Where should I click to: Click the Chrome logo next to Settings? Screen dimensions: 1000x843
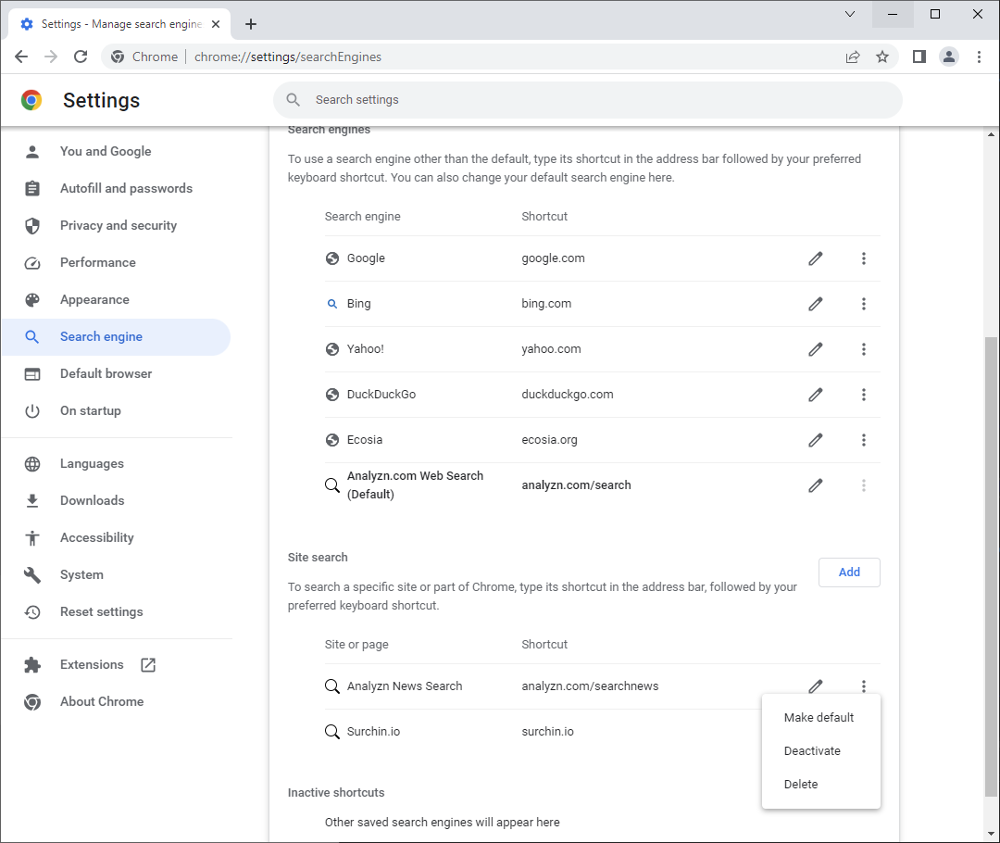[x=31, y=100]
